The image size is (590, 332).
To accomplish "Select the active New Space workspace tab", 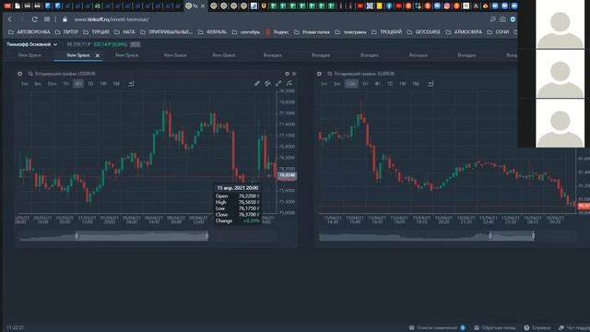I will tap(78, 55).
